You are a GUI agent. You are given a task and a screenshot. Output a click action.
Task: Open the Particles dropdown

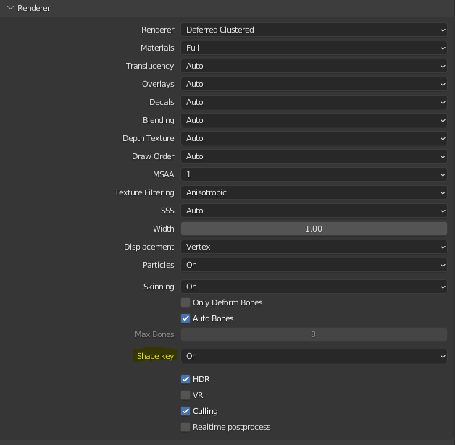[313, 265]
